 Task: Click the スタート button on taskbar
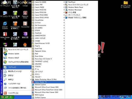pos(7,97)
